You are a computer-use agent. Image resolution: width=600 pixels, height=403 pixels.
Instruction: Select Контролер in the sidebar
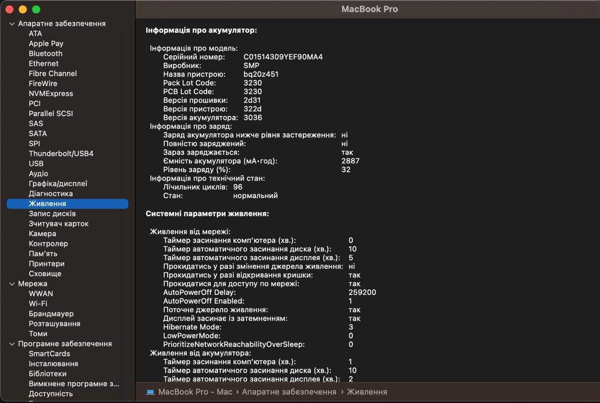48,243
